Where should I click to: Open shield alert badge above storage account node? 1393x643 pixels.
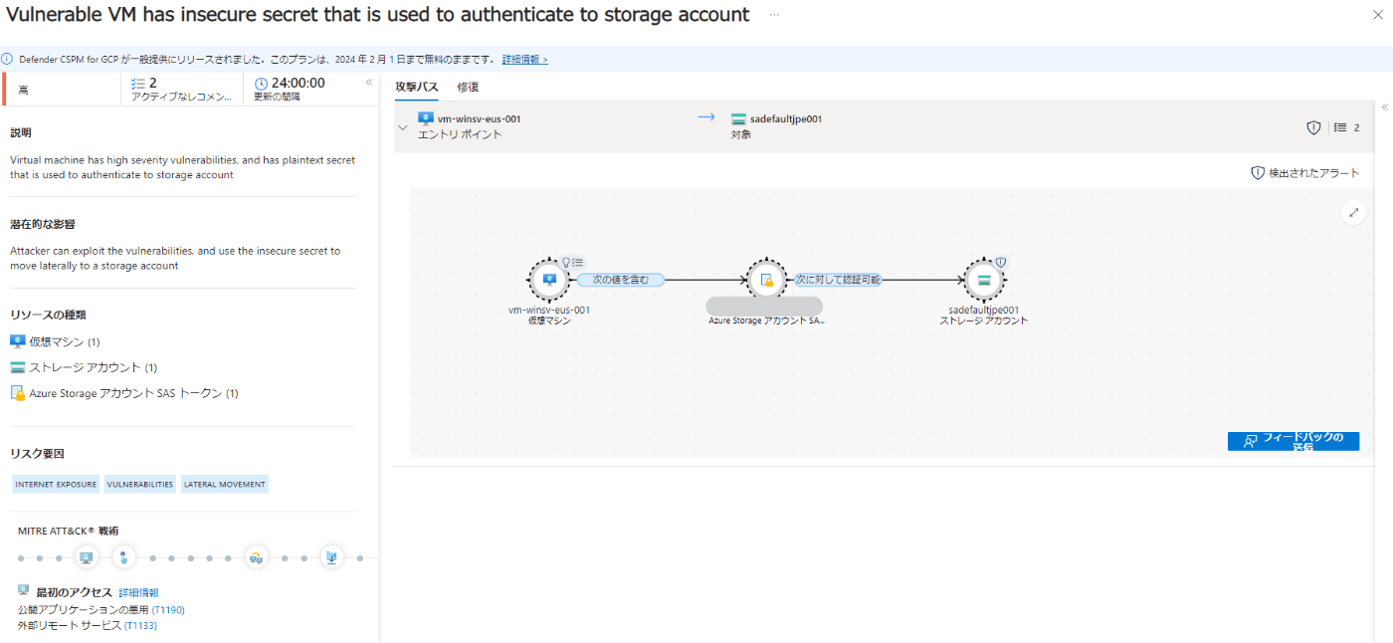coord(1001,262)
